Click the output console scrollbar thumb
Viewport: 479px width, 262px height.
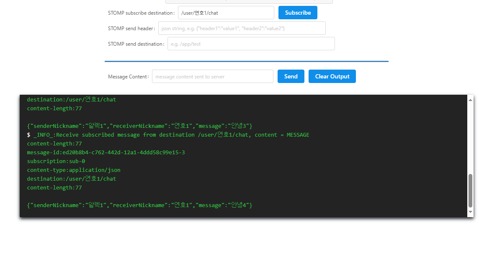point(471,191)
